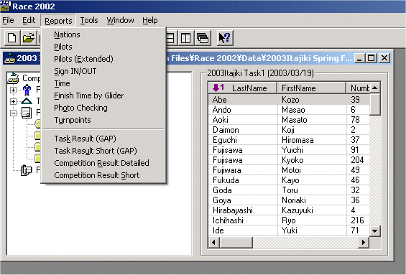The image size is (406, 275).
Task: Click number cell 216
Action: click(x=357, y=220)
